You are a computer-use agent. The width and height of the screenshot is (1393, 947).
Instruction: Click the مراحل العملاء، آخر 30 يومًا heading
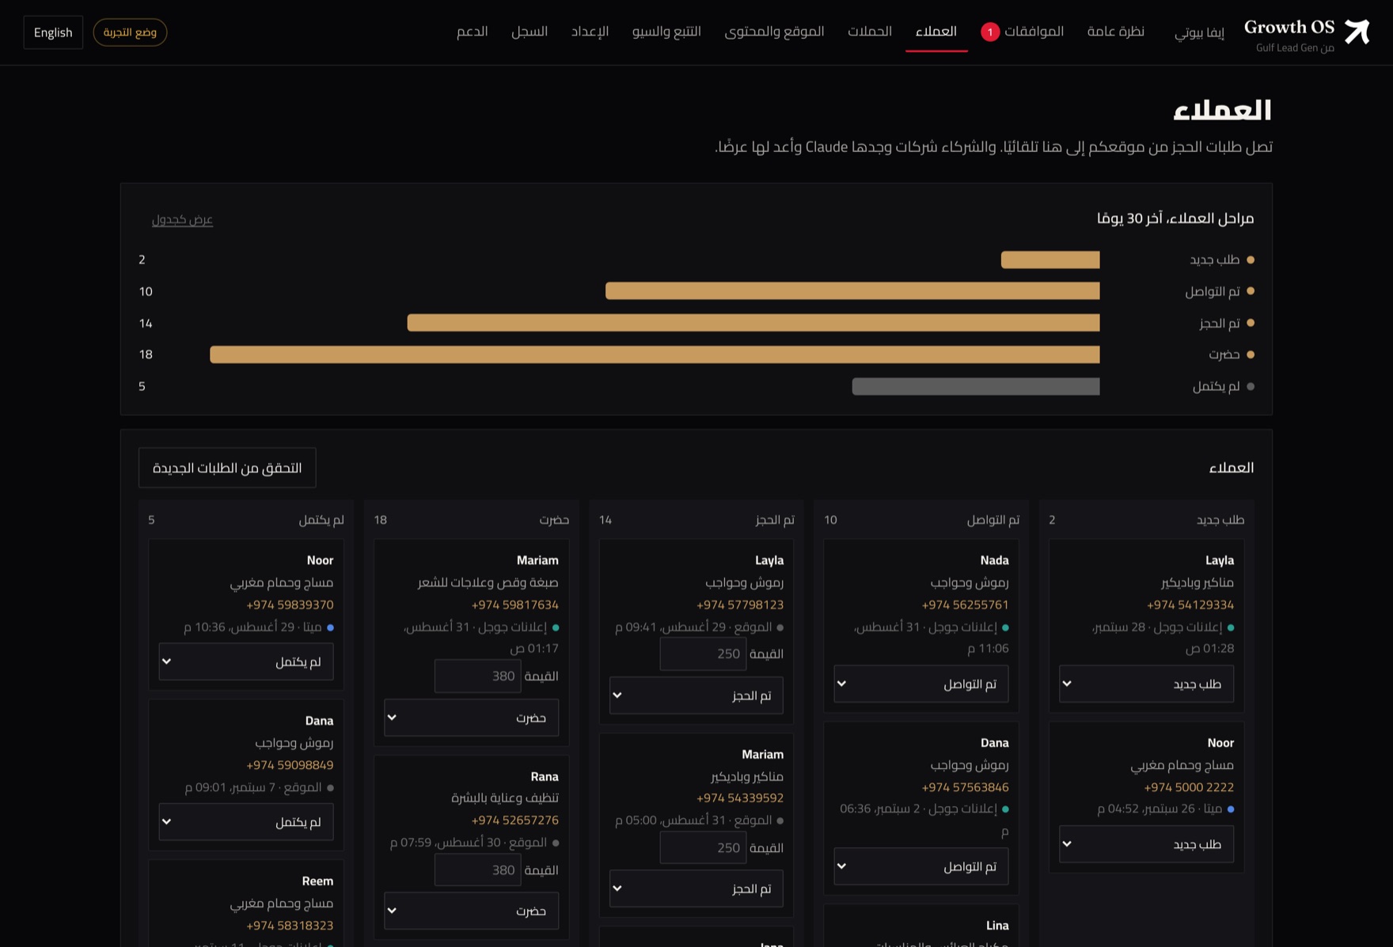coord(1175,218)
